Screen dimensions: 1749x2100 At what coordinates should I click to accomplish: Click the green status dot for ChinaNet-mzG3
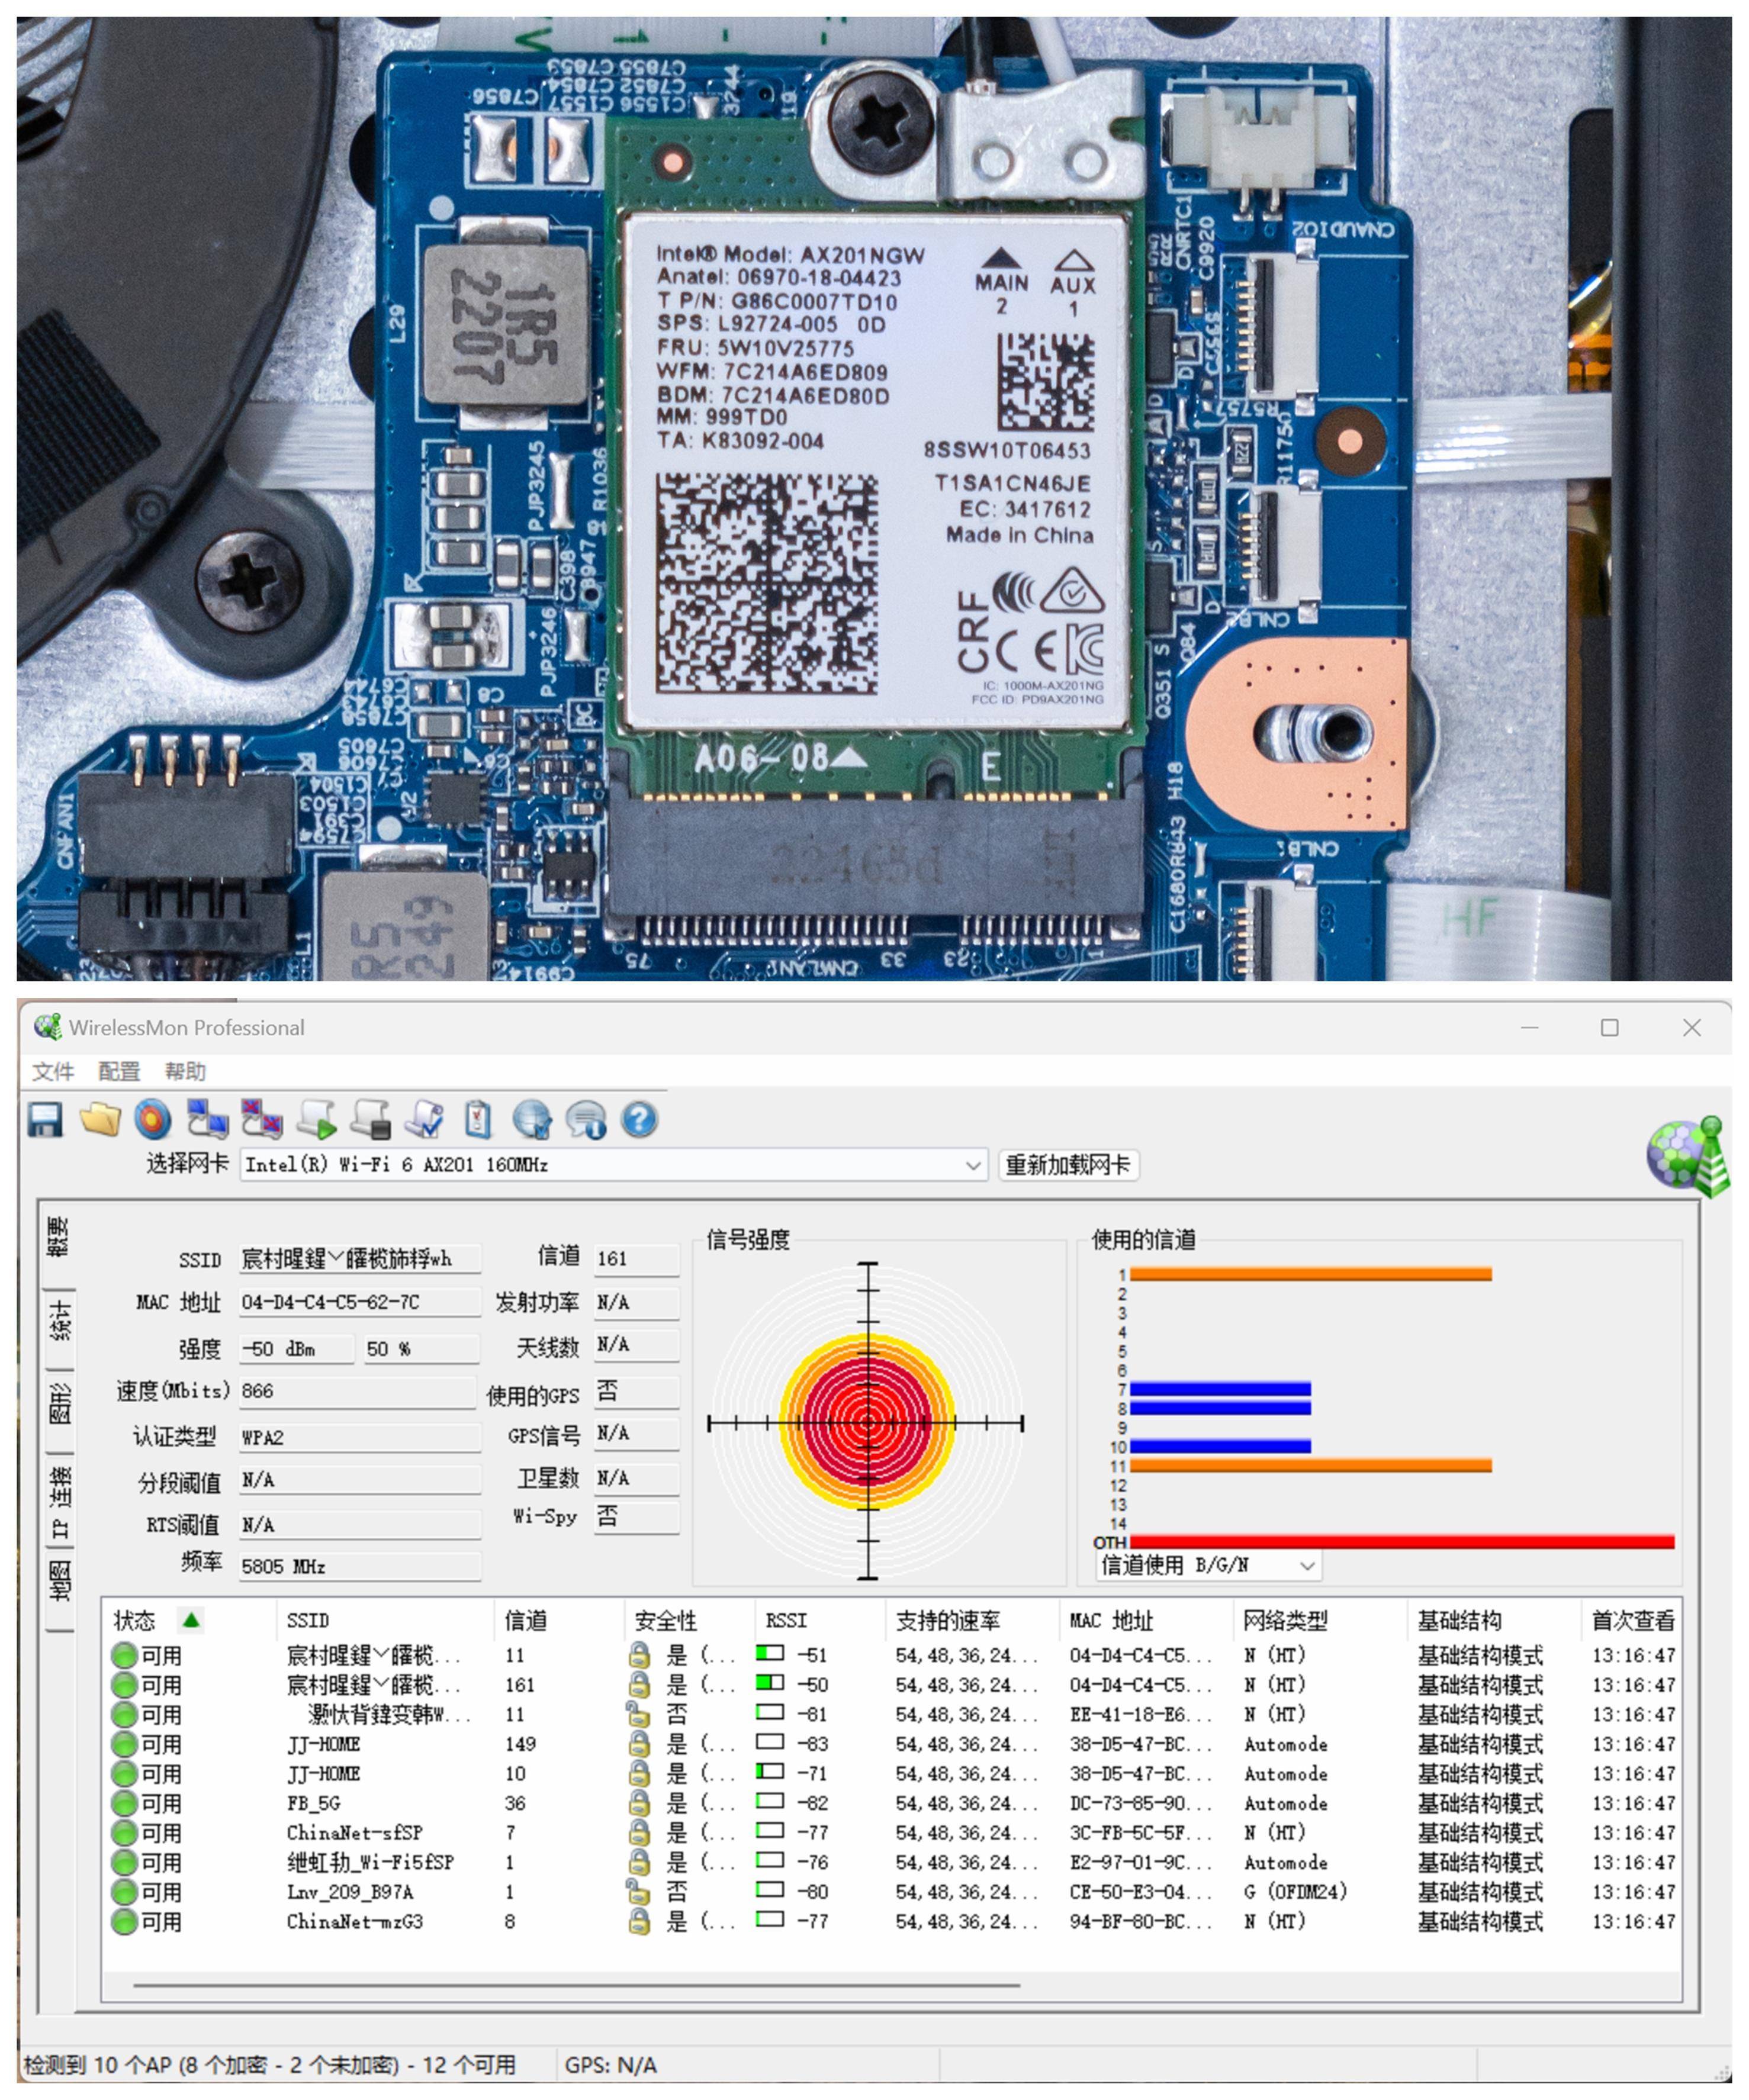(124, 1922)
